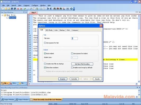Select EShell.dll in recent files list
The width and height of the screenshot is (141, 105).
24,95
